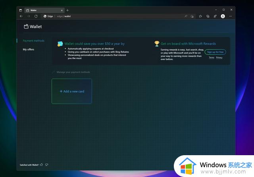Select Payment methods in sidebar

tap(33, 40)
